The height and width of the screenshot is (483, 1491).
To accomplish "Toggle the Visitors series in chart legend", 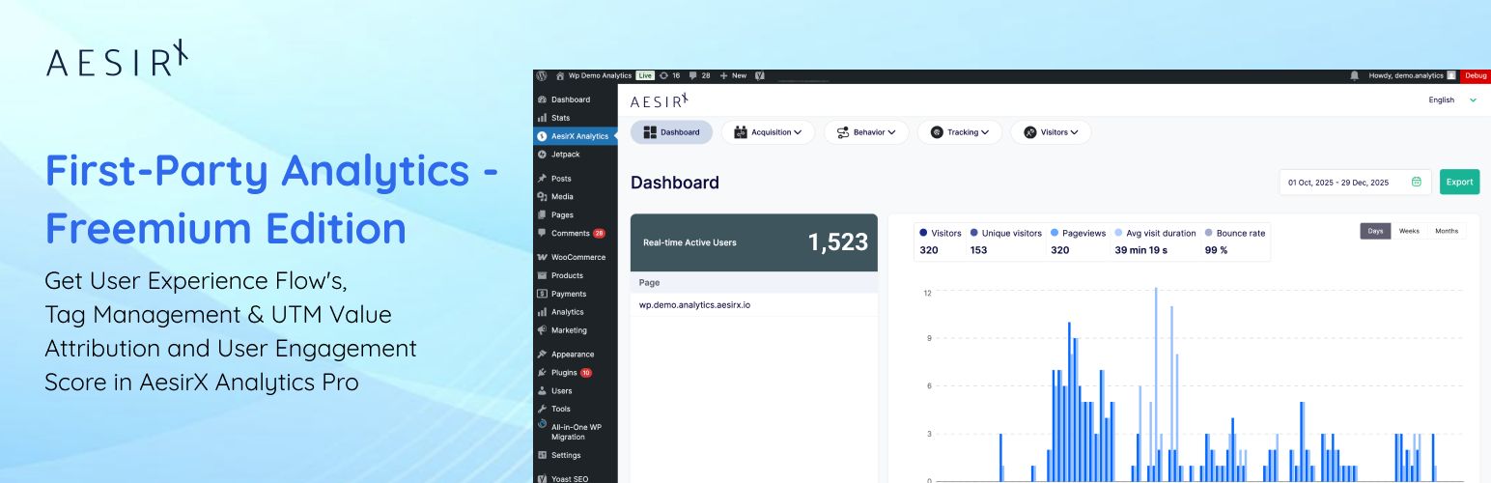I will pos(941,233).
